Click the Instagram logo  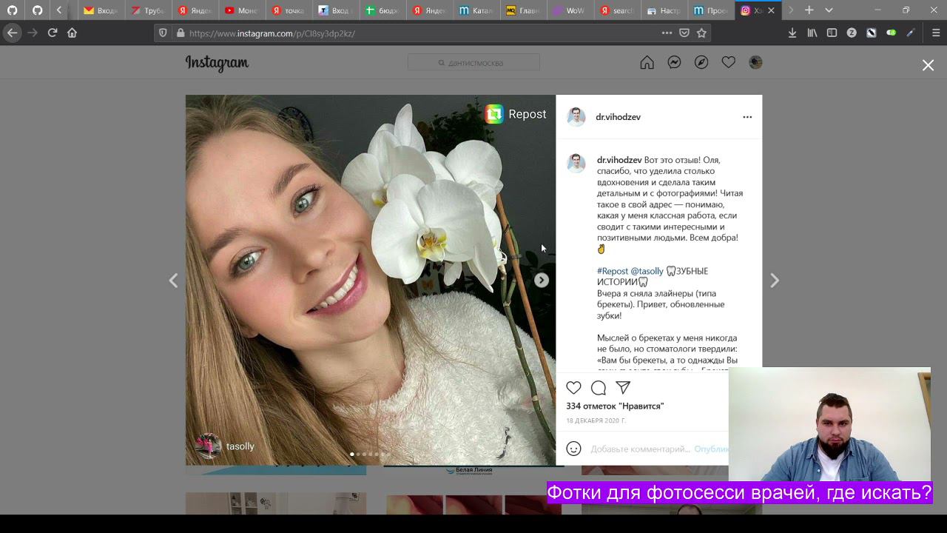[217, 63]
